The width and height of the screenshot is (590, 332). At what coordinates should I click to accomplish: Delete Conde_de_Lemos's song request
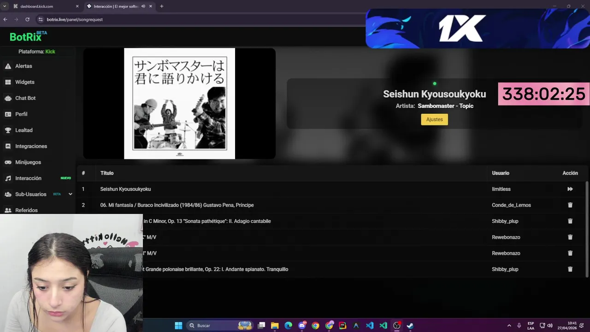tap(570, 205)
